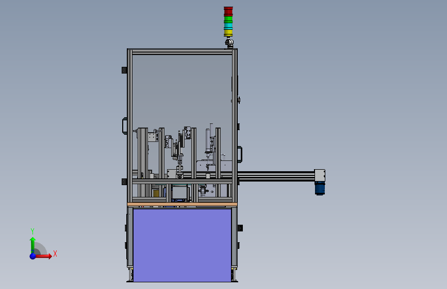This screenshot has height=289, width=447.
Task: Select the blue motor at the conveyor end
Action: [x=320, y=188]
